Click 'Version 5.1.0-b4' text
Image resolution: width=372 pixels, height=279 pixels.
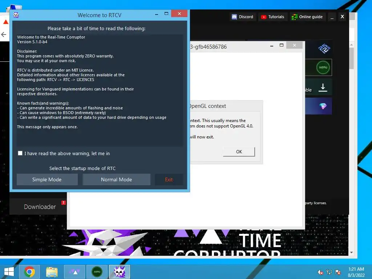(x=32, y=42)
